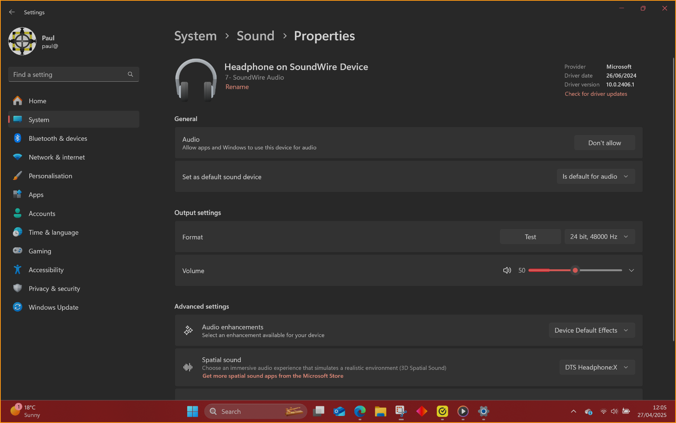
Task: Click the search magnifier in Find a setting
Action: 130,74
